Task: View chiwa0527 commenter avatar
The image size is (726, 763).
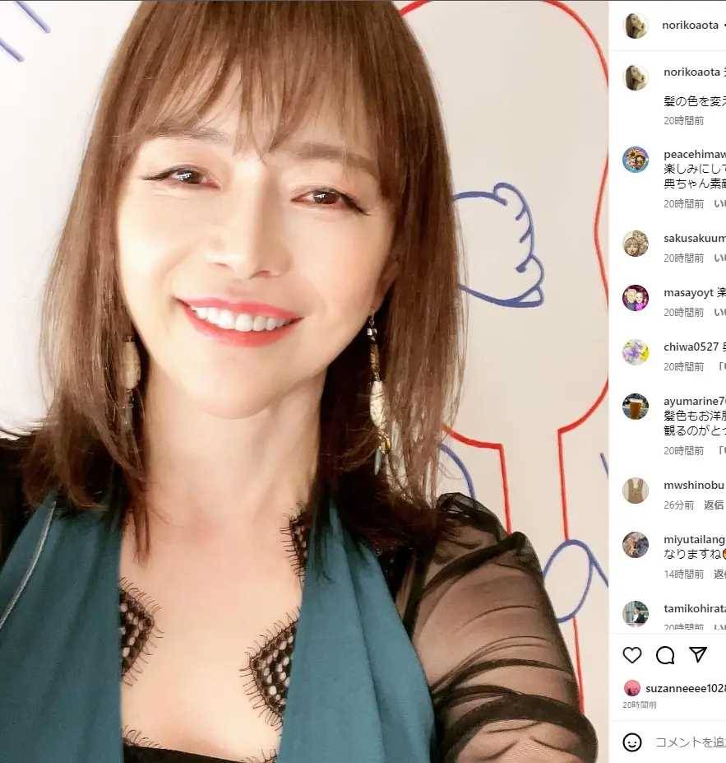Action: click(x=636, y=351)
